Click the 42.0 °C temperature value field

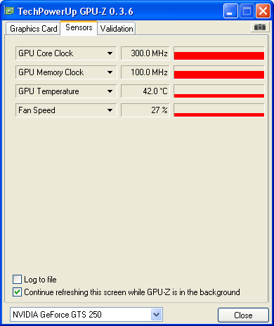(145, 91)
